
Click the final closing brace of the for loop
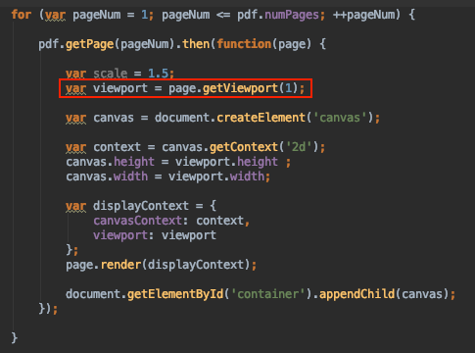pos(15,337)
